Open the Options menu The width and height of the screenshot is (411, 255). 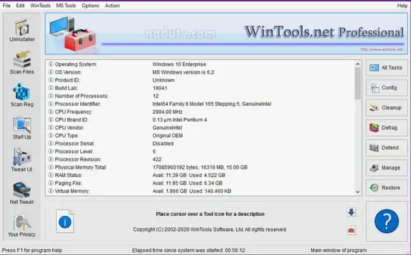tap(90, 6)
